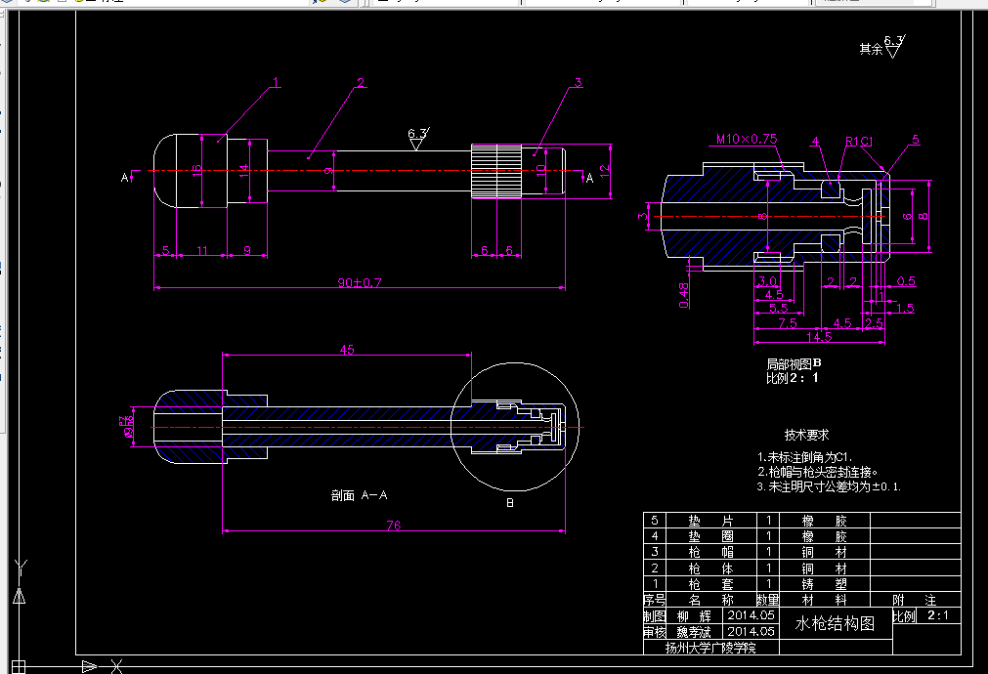The image size is (988, 674).
Task: Click the 附注 header cell
Action: (x=915, y=600)
